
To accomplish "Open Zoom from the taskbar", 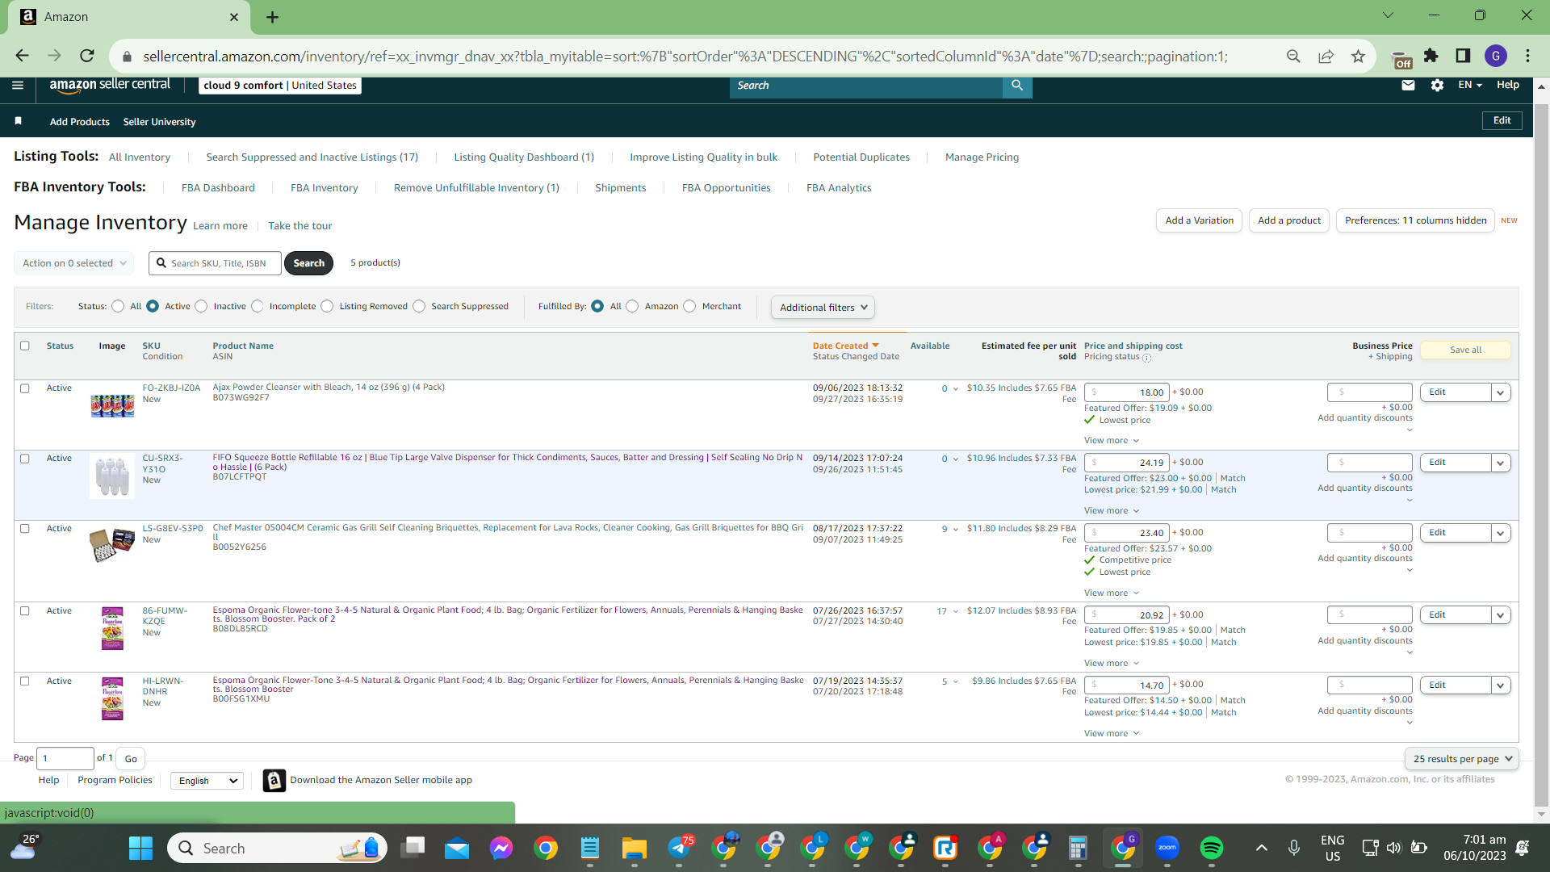I will (x=1167, y=848).
